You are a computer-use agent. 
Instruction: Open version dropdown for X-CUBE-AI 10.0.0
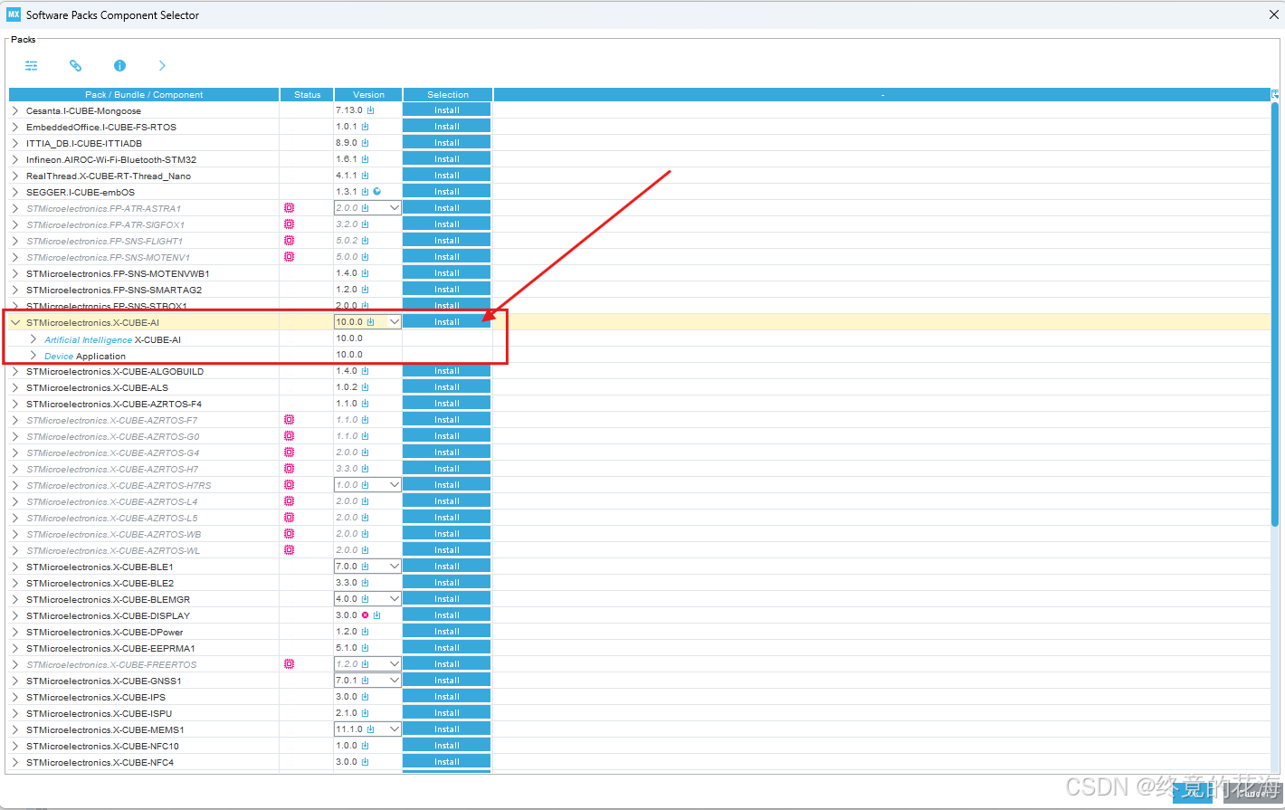395,322
